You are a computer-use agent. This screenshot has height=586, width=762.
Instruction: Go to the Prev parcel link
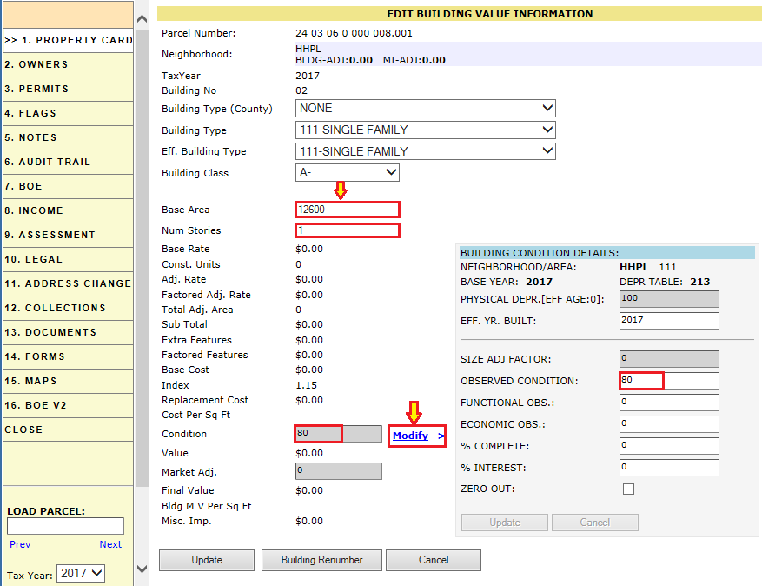tap(20, 544)
